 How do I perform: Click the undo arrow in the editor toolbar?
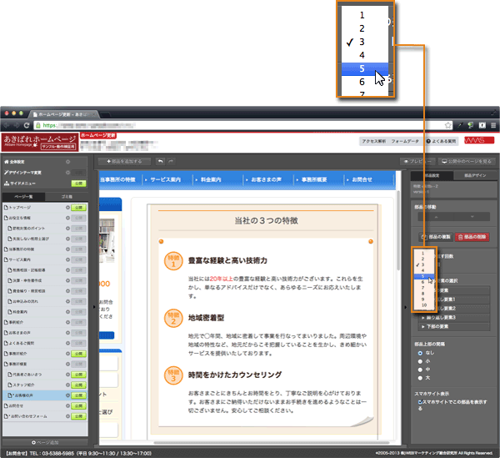point(160,162)
